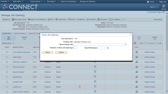Close the Clone Job Opening dialog
The width and height of the screenshot is (168, 94).
coord(131,35)
